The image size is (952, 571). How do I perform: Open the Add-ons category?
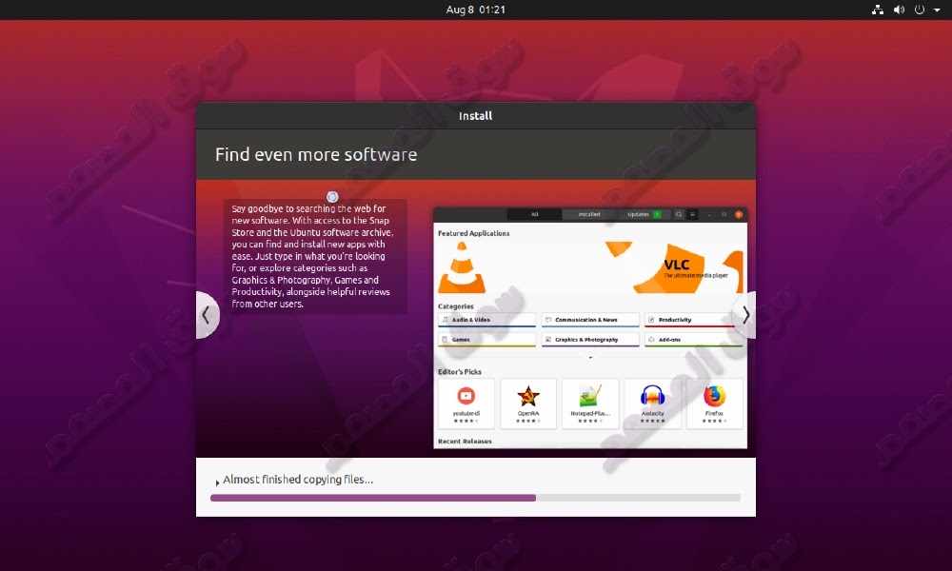coord(693,340)
